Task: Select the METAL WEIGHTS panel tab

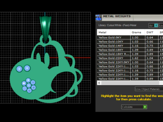Action: (117, 16)
